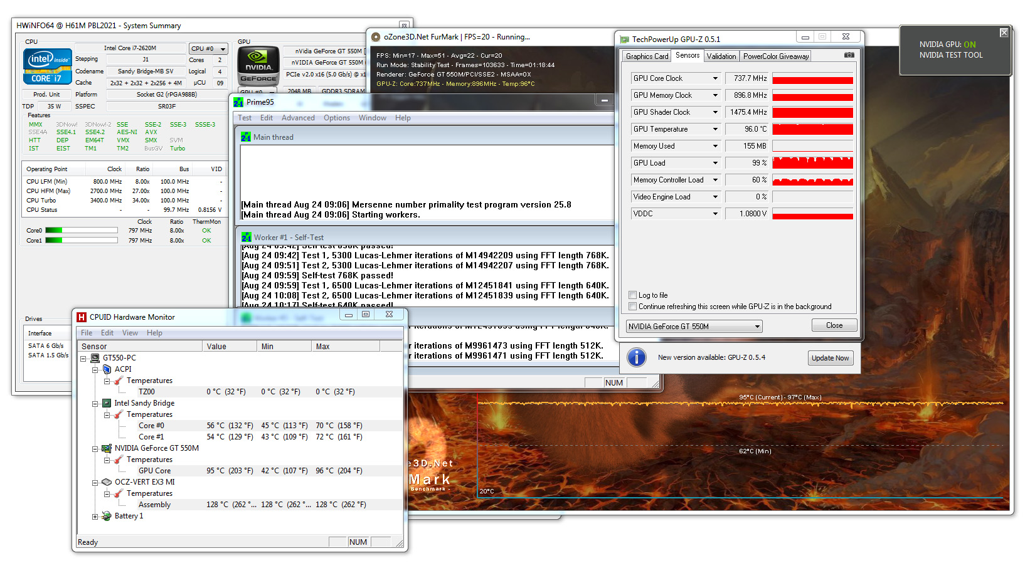Open the GPU Core Clock sensor dropdown
The image size is (1025, 578).
(715, 78)
